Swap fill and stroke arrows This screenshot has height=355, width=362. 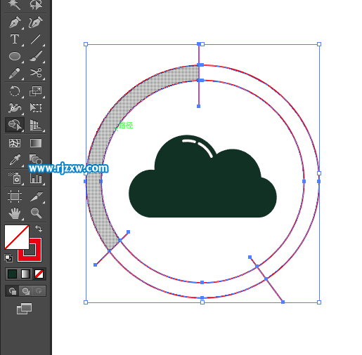pos(39,229)
